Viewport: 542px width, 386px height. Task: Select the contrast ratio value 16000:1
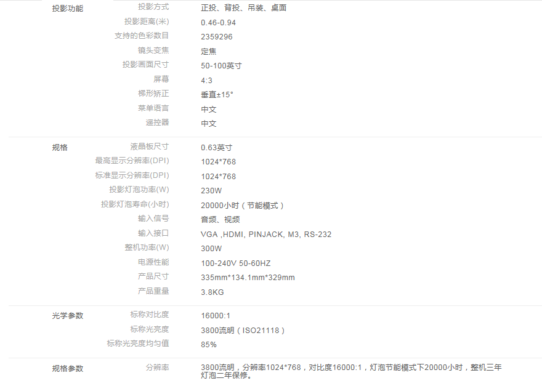pyautogui.click(x=216, y=316)
